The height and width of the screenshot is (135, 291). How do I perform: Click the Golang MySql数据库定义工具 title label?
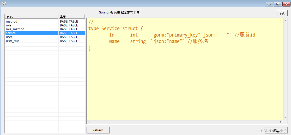coord(119,12)
